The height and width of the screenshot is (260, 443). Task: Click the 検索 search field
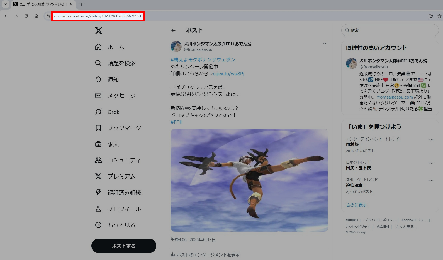[x=390, y=30]
